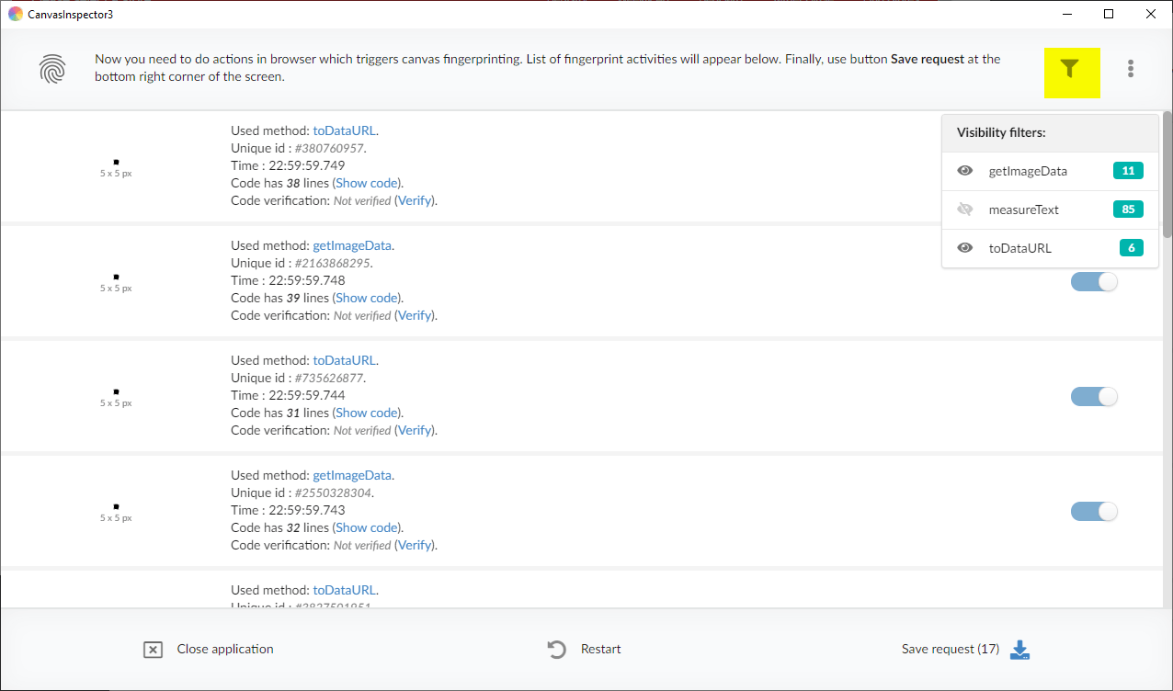Click the CanvasInspector3 app icon in the title bar
Image resolution: width=1173 pixels, height=691 pixels.
(x=16, y=15)
